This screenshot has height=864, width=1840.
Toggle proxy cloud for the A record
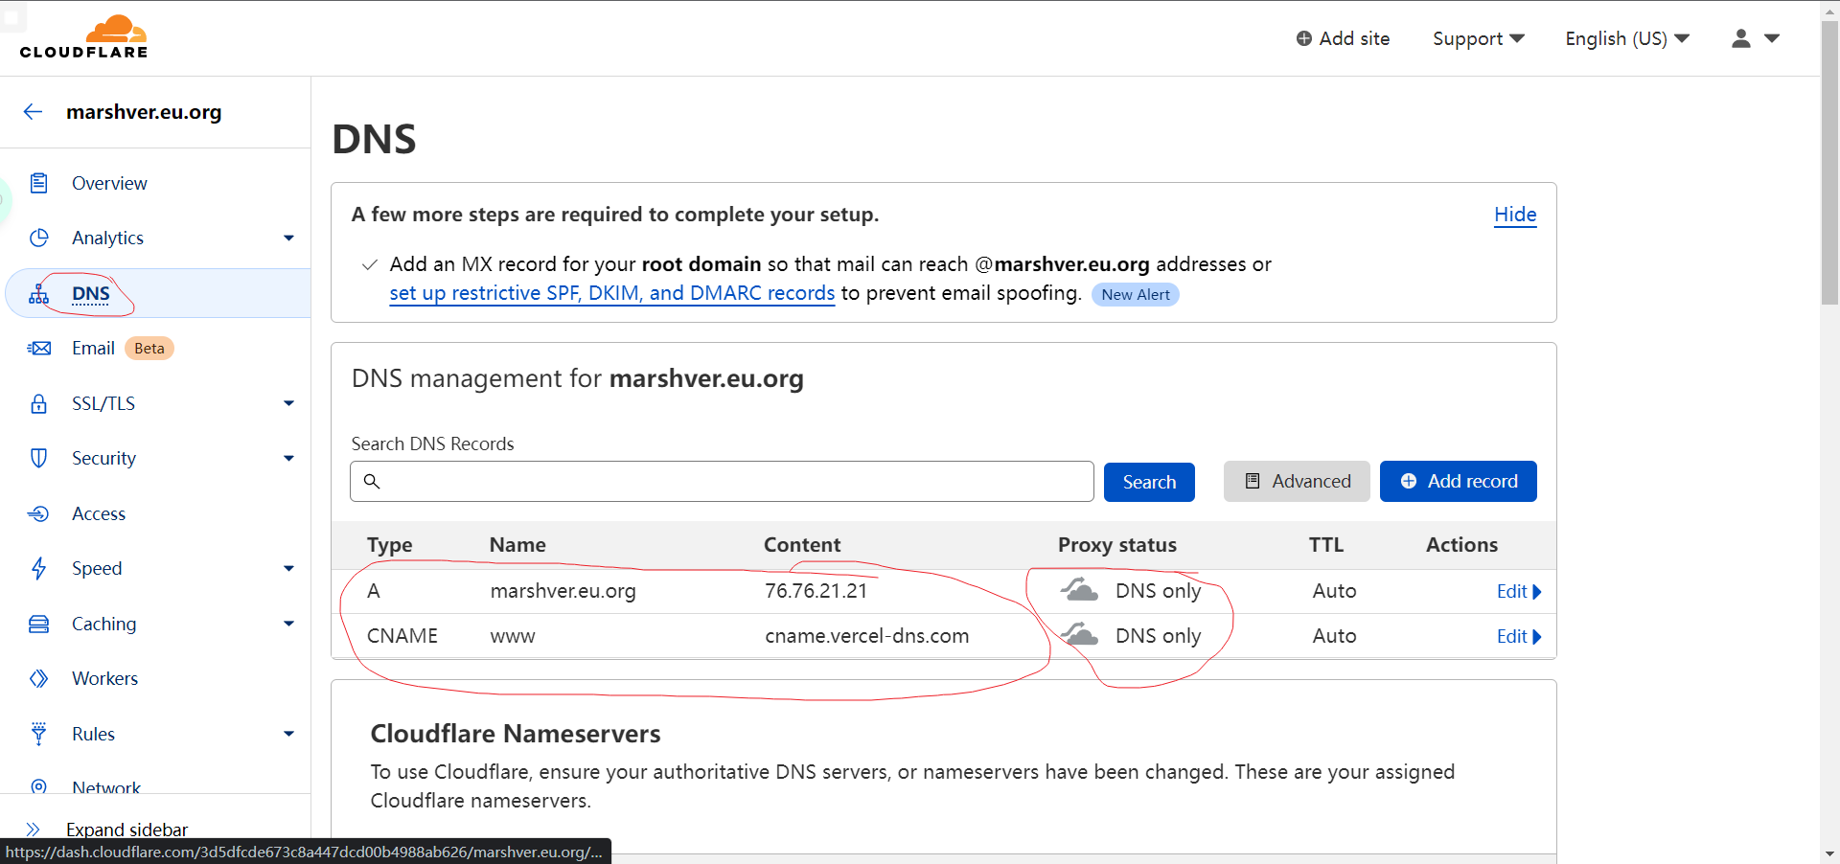coord(1080,590)
